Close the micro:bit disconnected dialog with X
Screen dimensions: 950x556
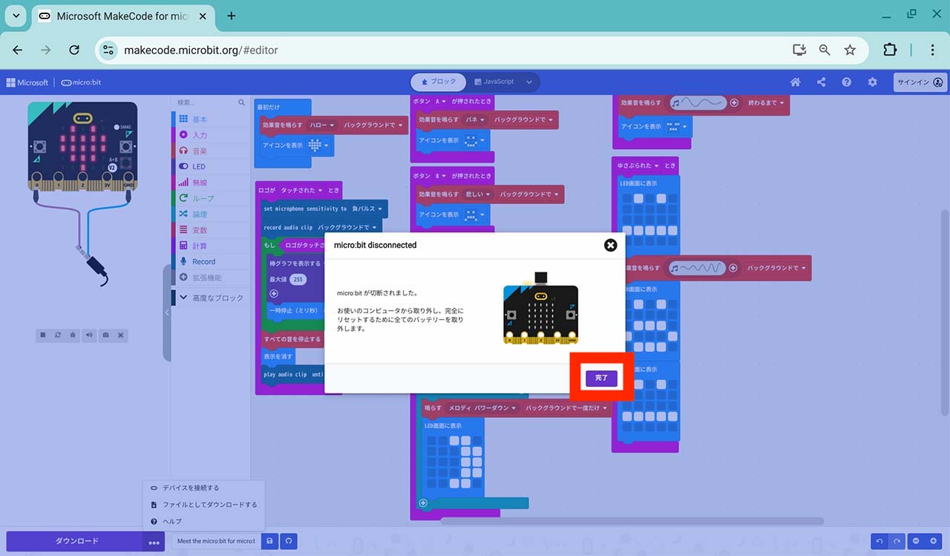click(610, 245)
